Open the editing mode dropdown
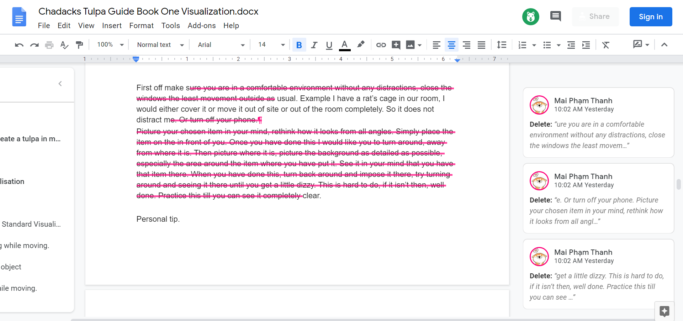This screenshot has height=321, width=683. pyautogui.click(x=641, y=44)
